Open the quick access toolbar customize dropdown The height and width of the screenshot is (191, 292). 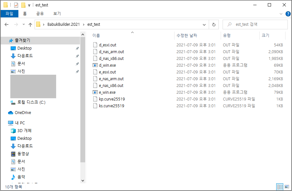click(x=29, y=5)
